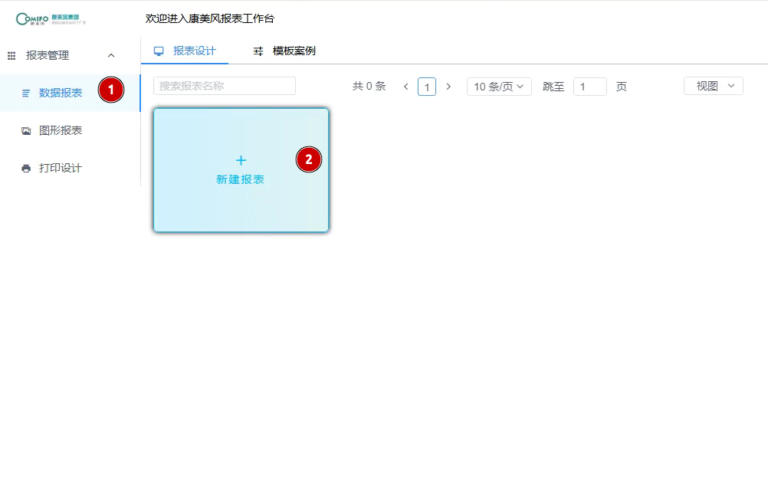Open the 数据报表 sidebar item
The image size is (768, 479).
pos(61,93)
